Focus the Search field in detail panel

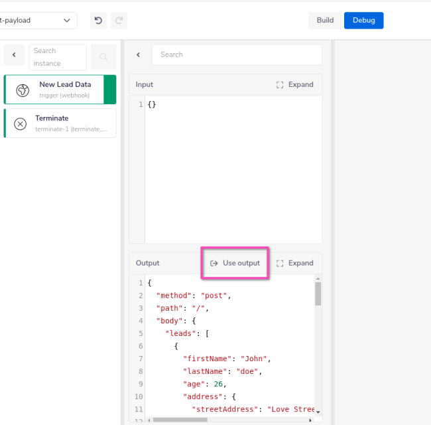[237, 54]
